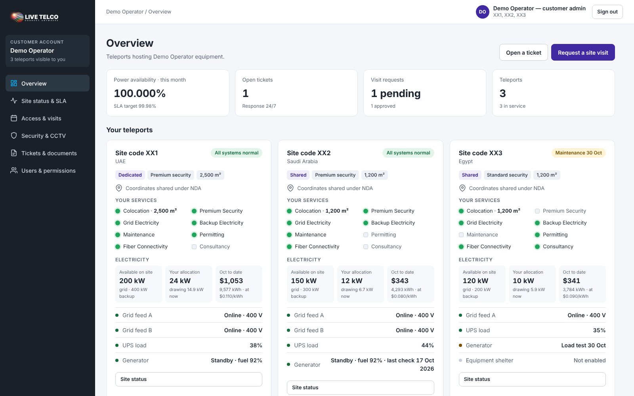Click the Security & CCTV shield icon

[x=14, y=135]
